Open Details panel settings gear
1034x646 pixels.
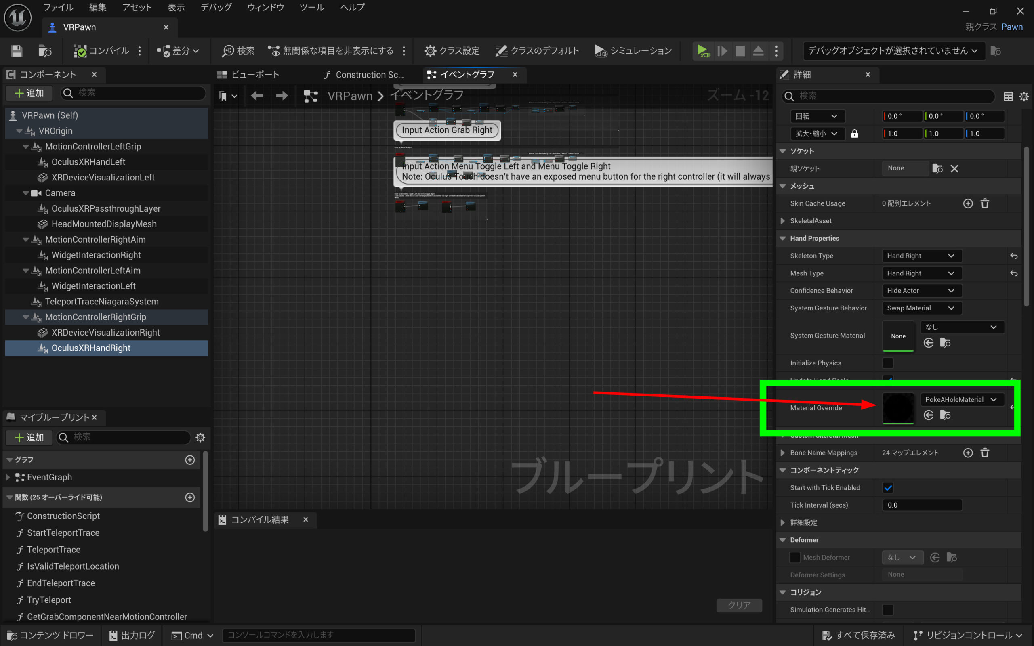pyautogui.click(x=1024, y=96)
